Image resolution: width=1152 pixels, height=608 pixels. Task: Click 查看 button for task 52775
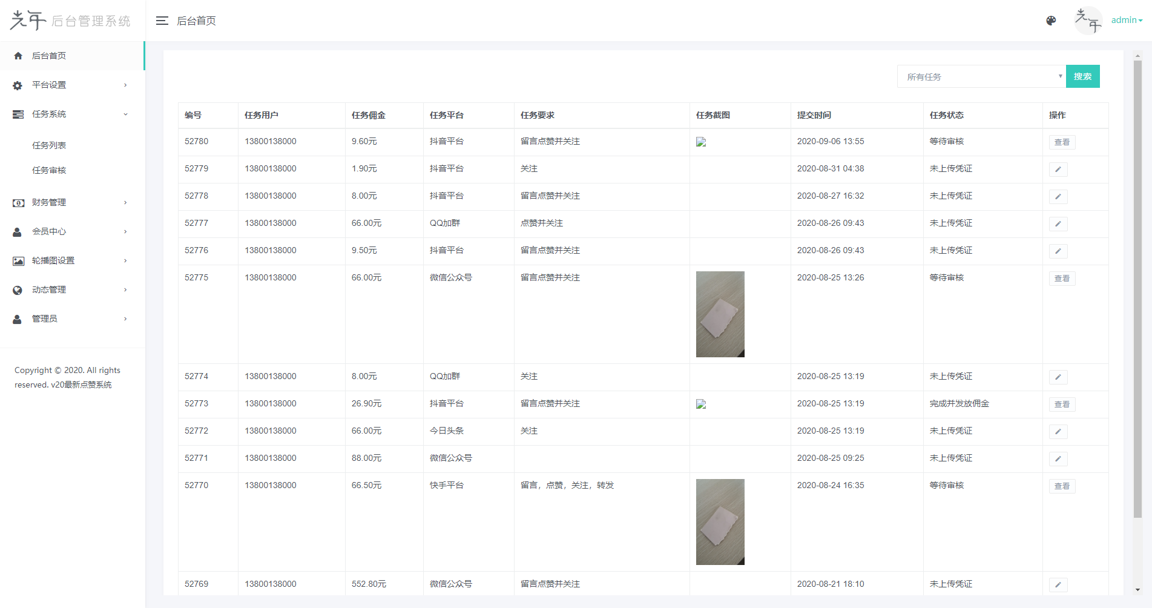[x=1062, y=278]
